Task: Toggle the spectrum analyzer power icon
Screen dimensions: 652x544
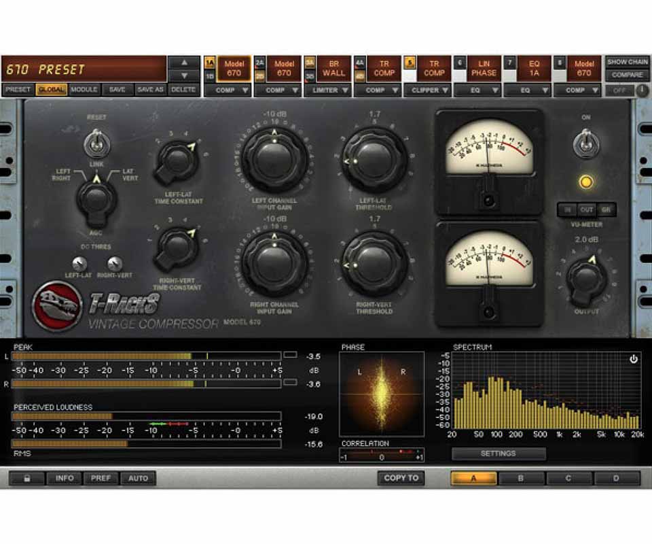Action: tap(633, 359)
